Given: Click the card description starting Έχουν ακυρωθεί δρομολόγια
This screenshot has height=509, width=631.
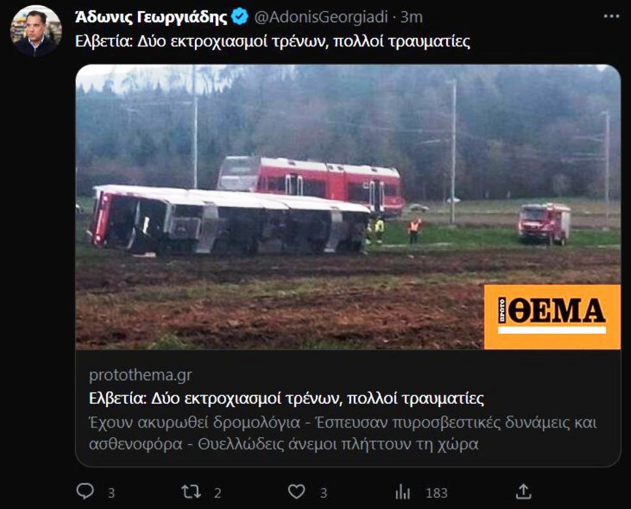Looking at the screenshot, I should [x=343, y=433].
